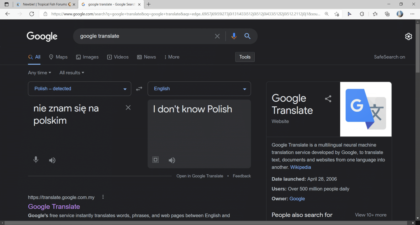Viewport: 420px width, 225px height.
Task: Swap source and target languages
Action: point(139,89)
